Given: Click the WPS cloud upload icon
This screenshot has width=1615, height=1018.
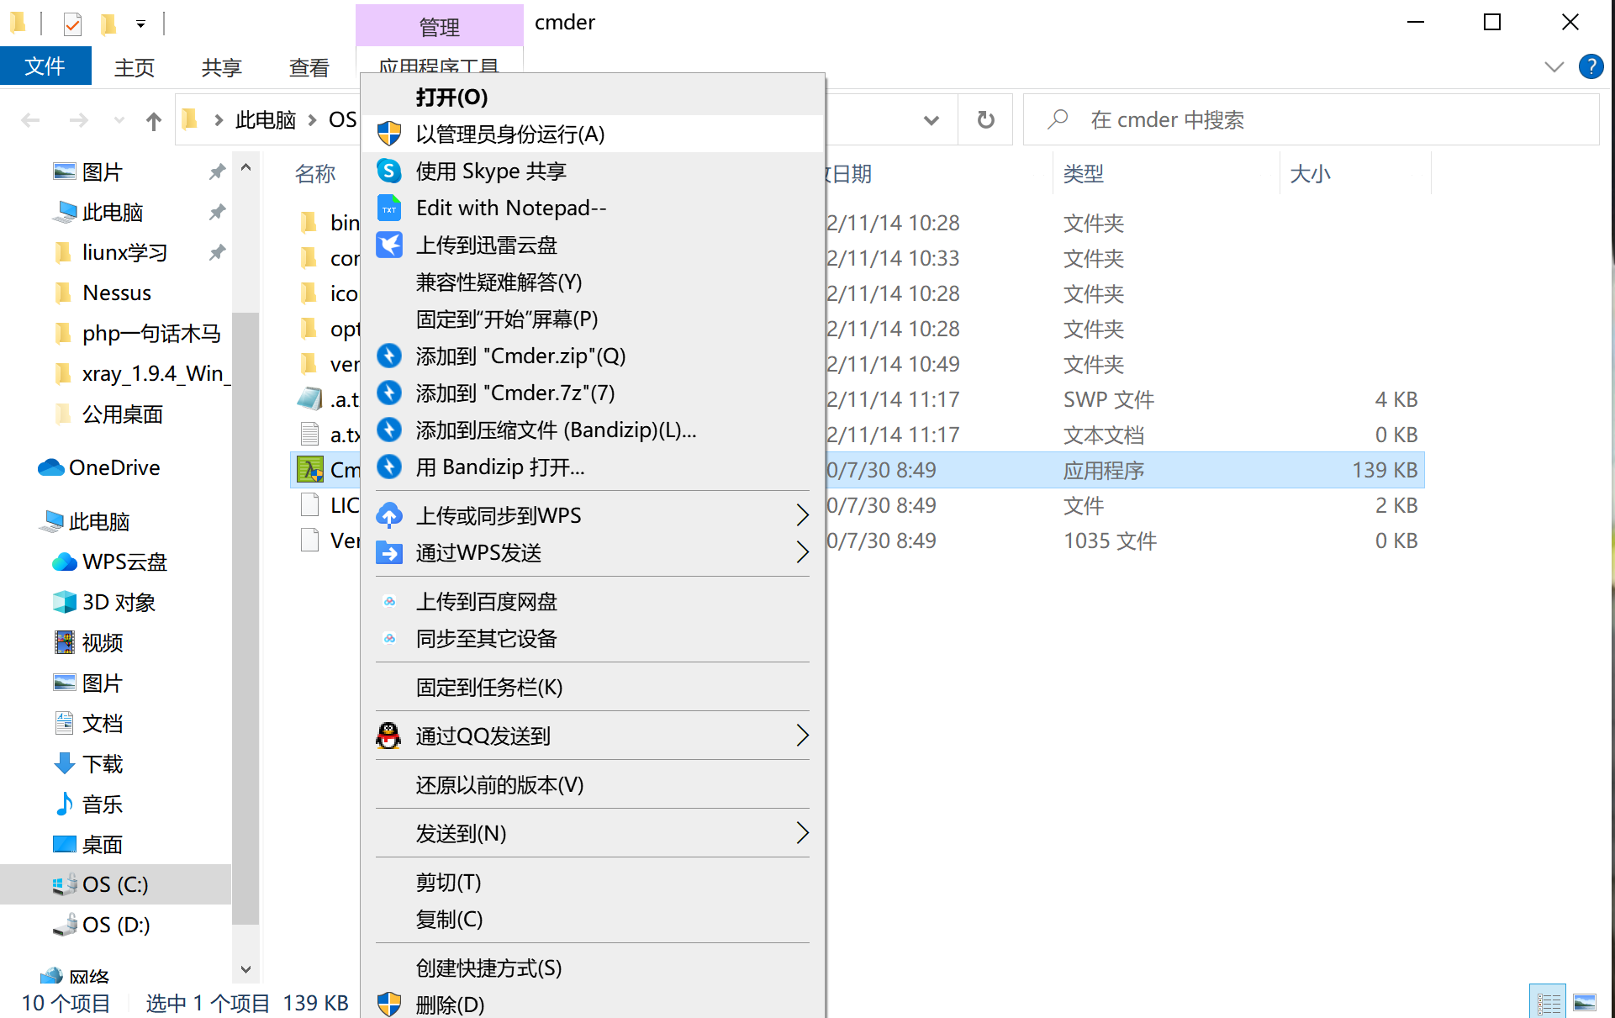Looking at the screenshot, I should click(388, 515).
